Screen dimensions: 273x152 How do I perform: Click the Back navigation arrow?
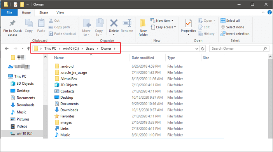[x=7, y=49]
